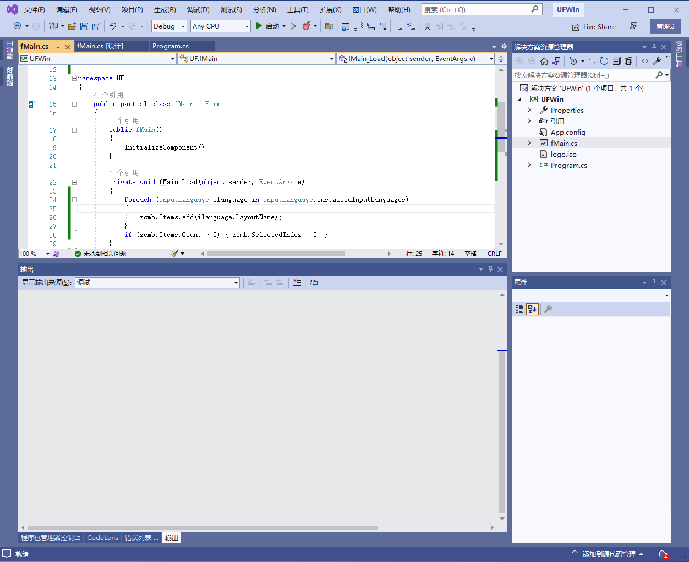Click the Refresh icon in Solution Explorer
The height and width of the screenshot is (562, 689).
point(604,61)
